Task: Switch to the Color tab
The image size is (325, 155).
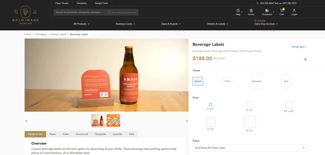Action: [x=66, y=134]
